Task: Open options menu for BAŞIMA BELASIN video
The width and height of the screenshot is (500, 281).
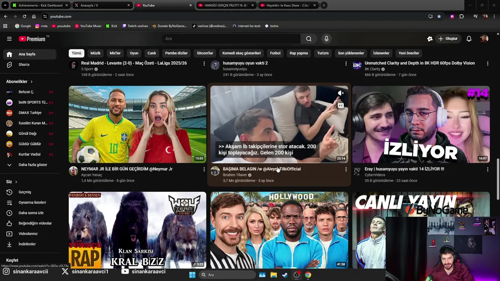Action: click(346, 169)
